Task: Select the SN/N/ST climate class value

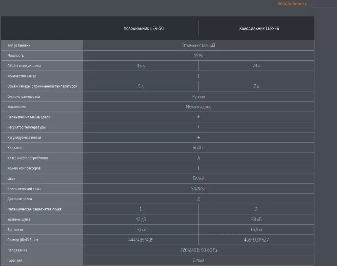Action: (x=198, y=189)
